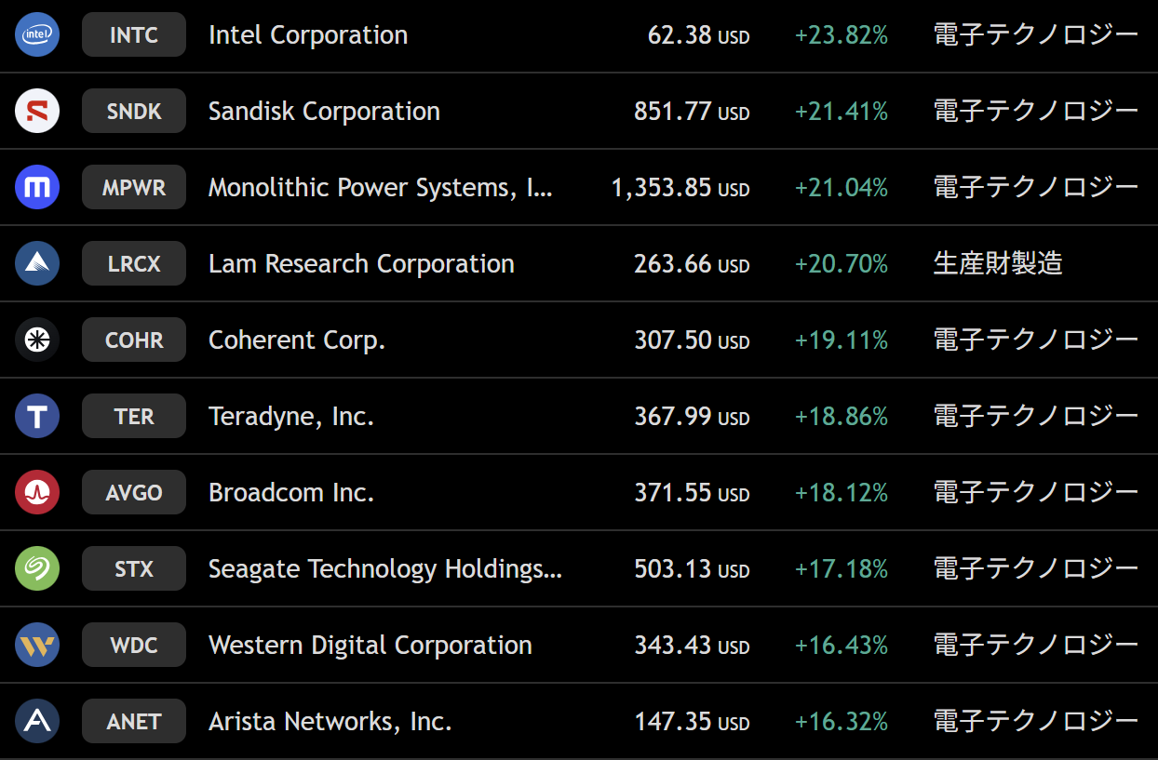Open the Broadcom Inc. company name link
This screenshot has width=1158, height=760.
point(290,493)
